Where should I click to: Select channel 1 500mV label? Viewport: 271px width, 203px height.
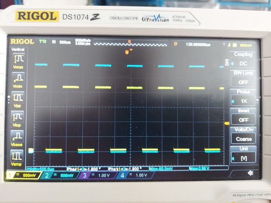[24, 176]
